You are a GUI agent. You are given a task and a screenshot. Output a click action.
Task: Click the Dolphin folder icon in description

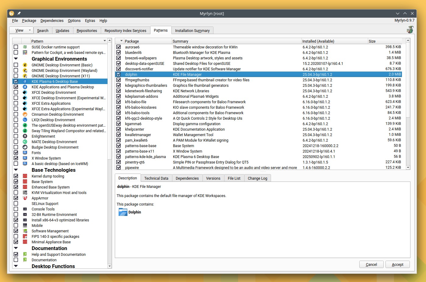(123, 212)
